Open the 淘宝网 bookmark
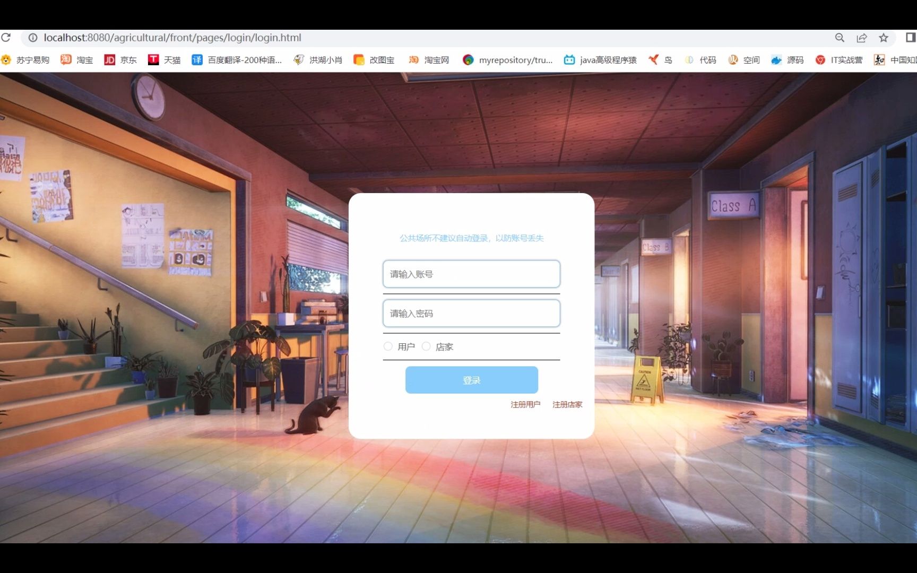Screen dimensions: 917x573 [x=429, y=60]
